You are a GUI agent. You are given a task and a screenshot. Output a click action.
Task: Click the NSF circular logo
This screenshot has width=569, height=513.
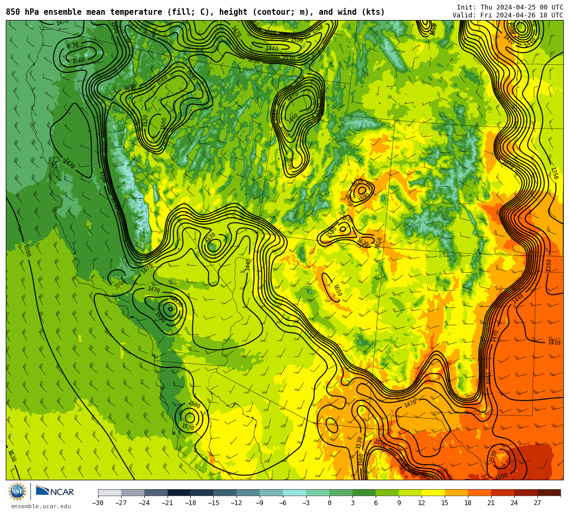[x=17, y=491]
